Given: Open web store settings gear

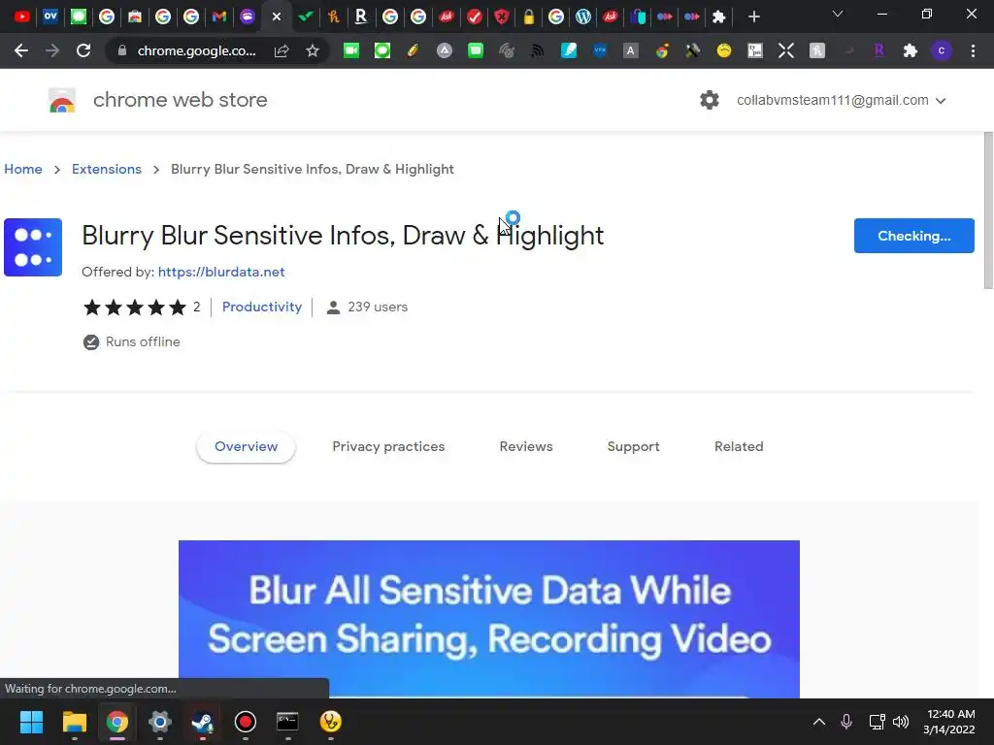Looking at the screenshot, I should coord(710,100).
